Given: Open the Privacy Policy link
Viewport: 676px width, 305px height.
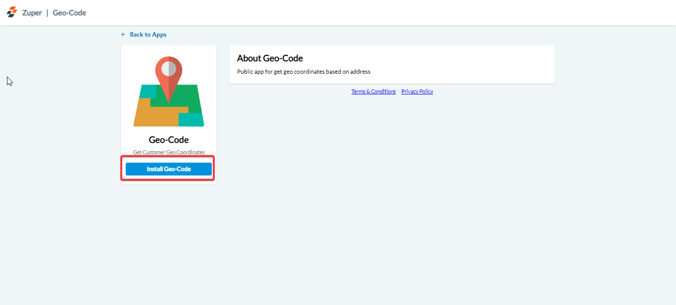Looking at the screenshot, I should tap(417, 91).
